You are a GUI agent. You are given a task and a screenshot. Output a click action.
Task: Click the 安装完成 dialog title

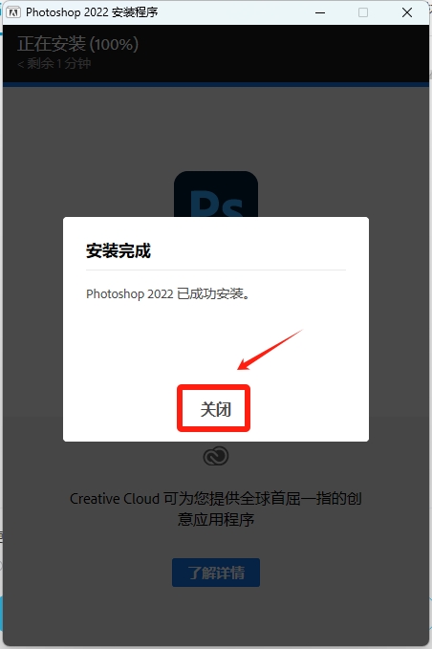119,250
